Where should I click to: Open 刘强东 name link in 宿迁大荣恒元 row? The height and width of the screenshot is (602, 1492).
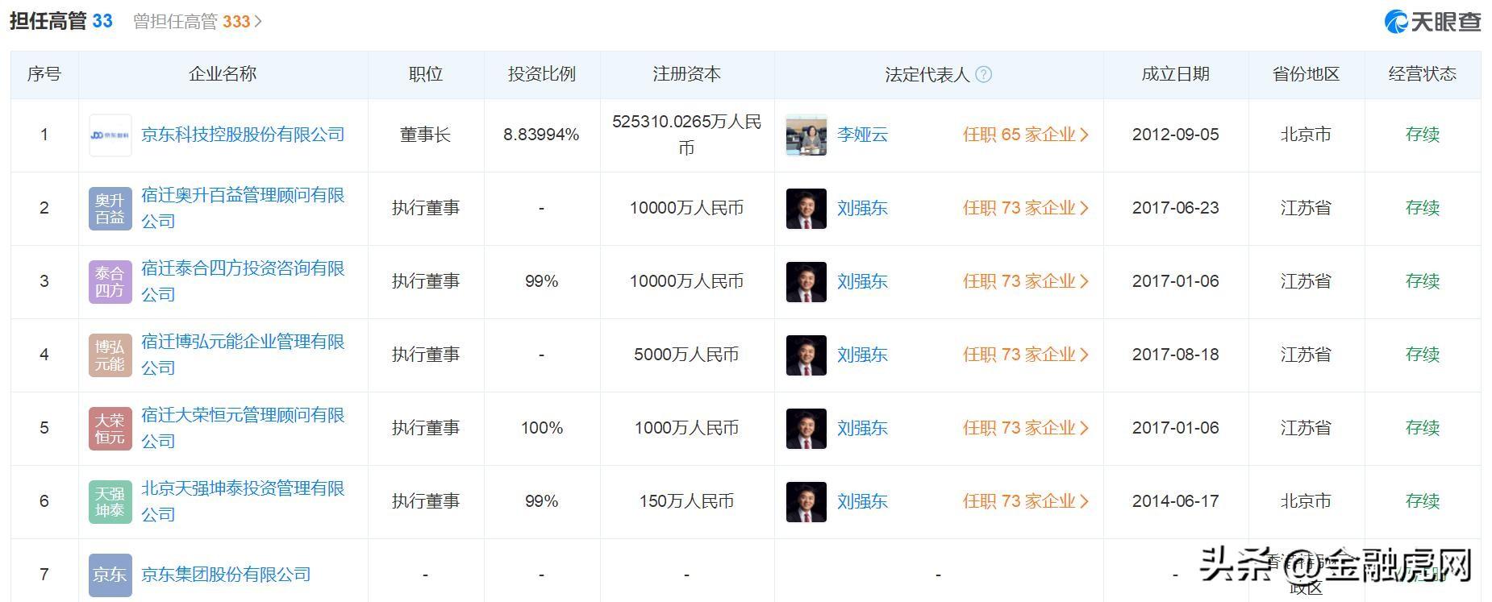tap(862, 428)
